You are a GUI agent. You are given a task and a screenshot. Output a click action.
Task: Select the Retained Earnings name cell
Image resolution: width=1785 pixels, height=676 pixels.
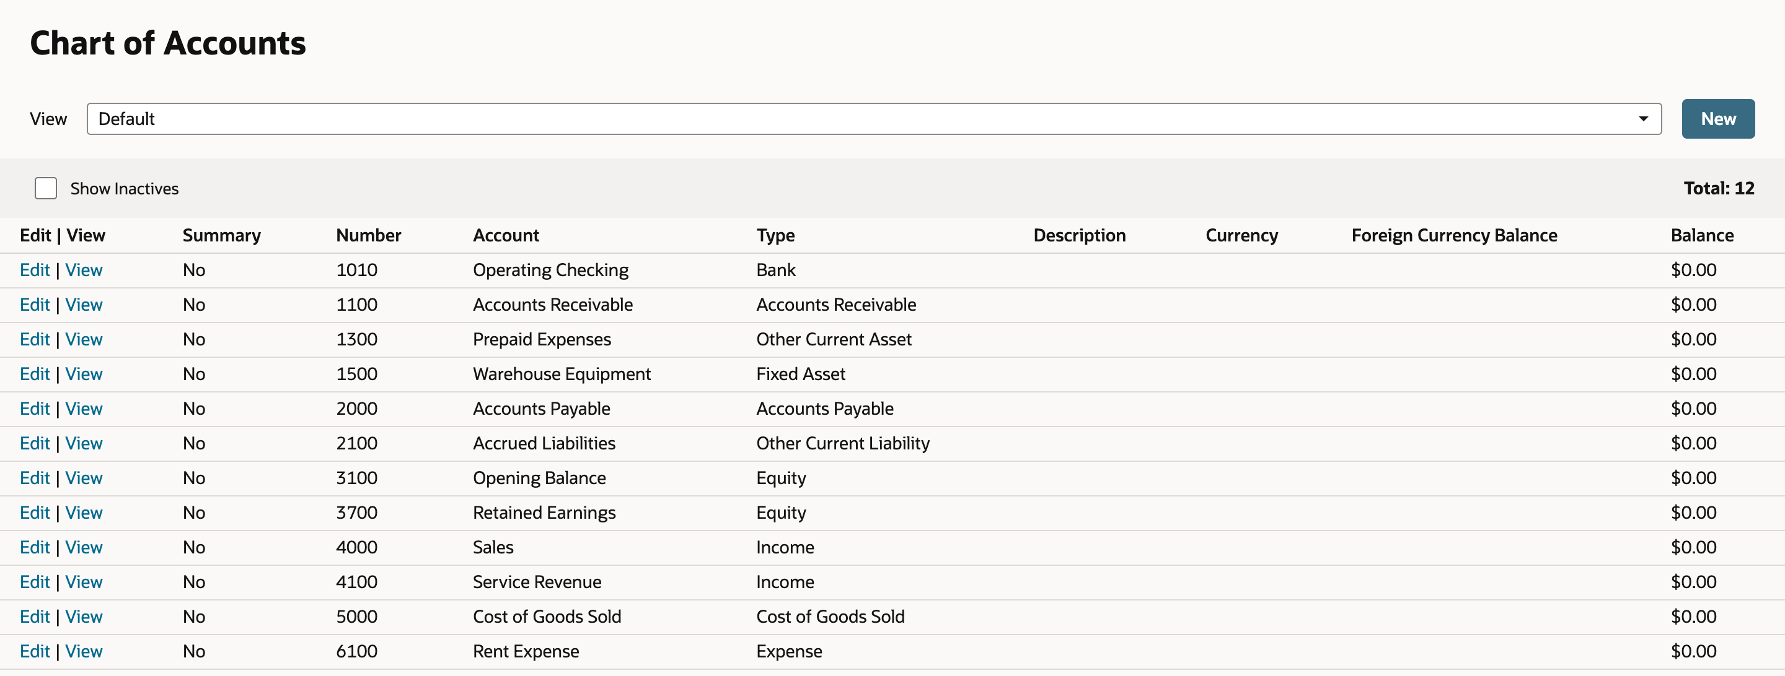pos(544,512)
